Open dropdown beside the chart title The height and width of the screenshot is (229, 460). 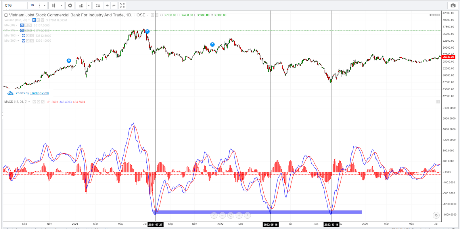147,15
